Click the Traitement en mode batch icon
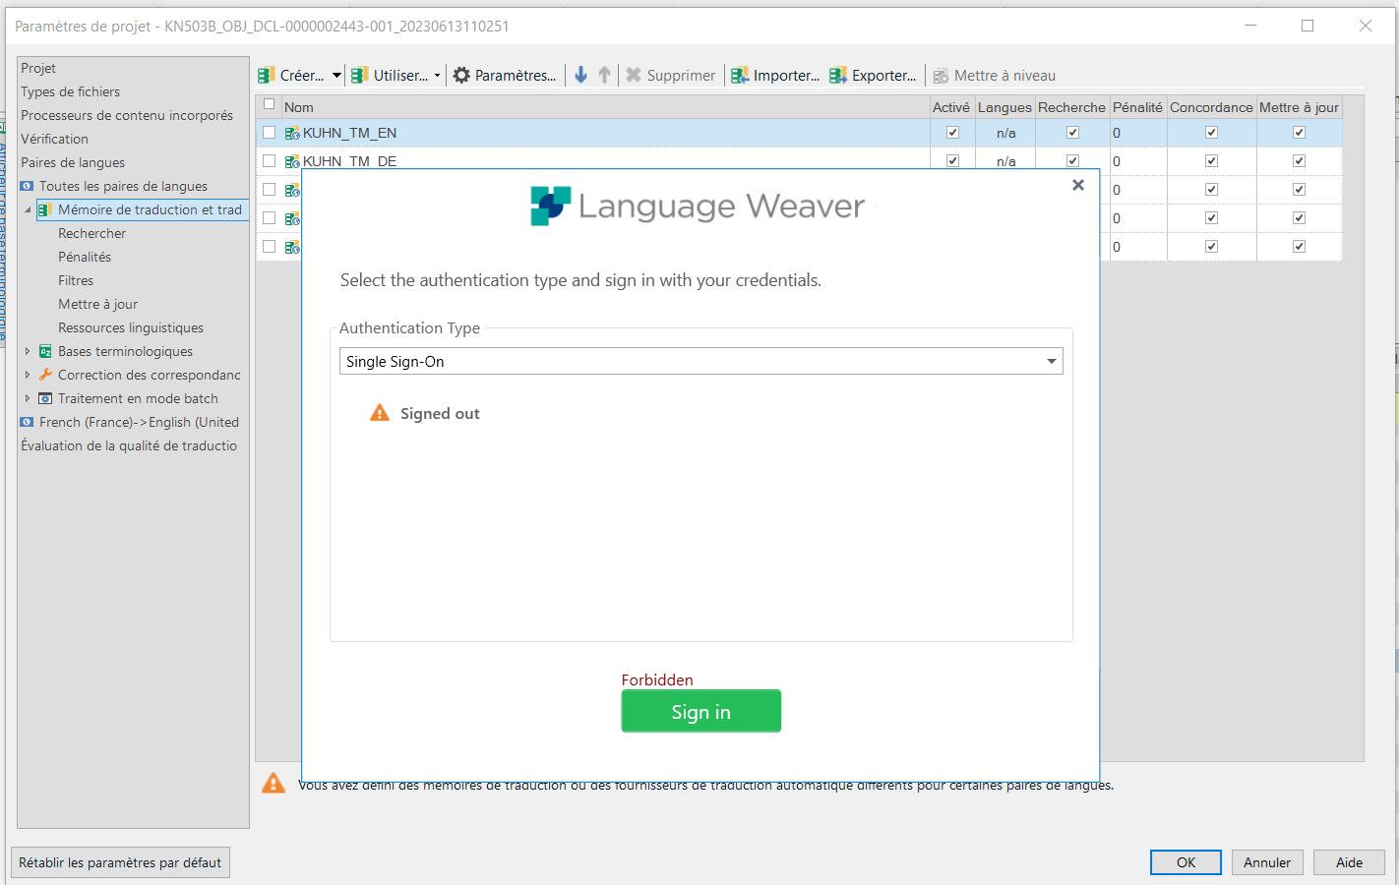1399x885 pixels. 44,398
